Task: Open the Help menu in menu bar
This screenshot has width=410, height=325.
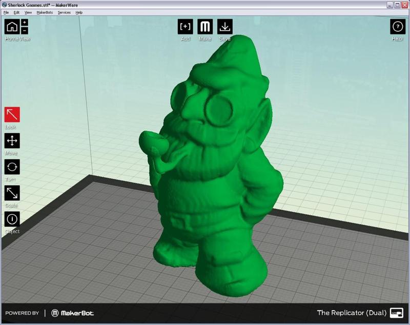Action: [x=79, y=12]
